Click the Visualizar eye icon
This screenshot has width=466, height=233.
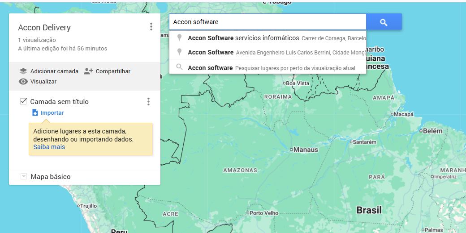coord(23,82)
